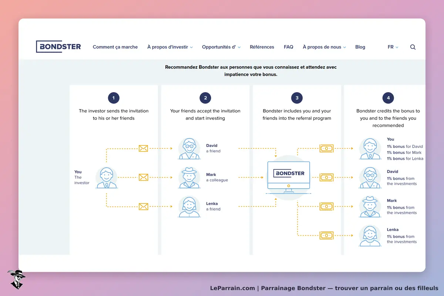This screenshot has height=296, width=444.
Task: Click the middle envelope icon toward Mark
Action: [x=143, y=177]
